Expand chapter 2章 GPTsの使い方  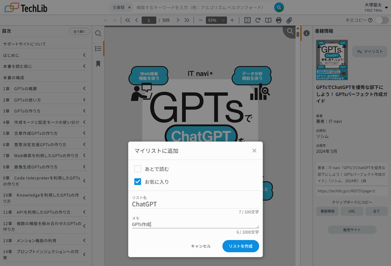84,100
